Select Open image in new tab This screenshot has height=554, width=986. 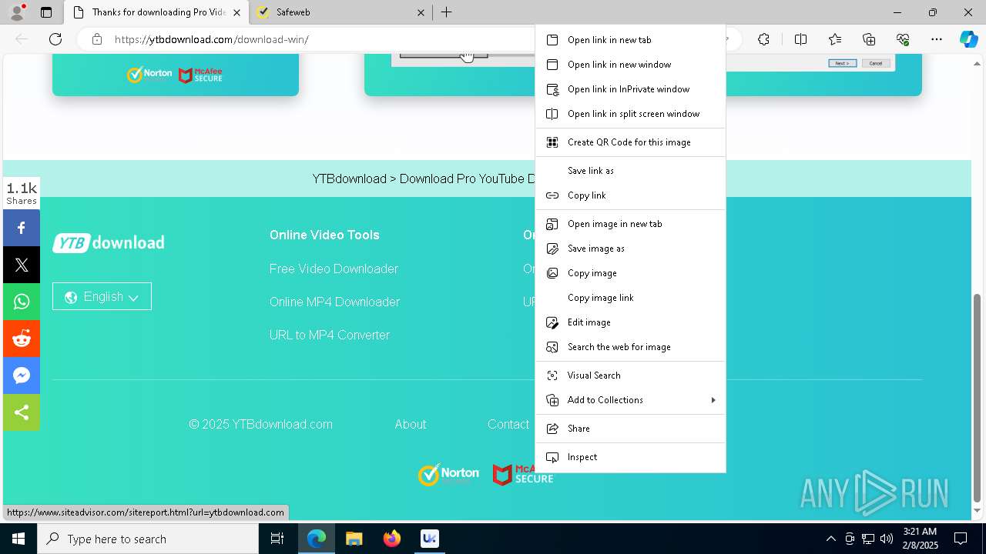point(630,224)
